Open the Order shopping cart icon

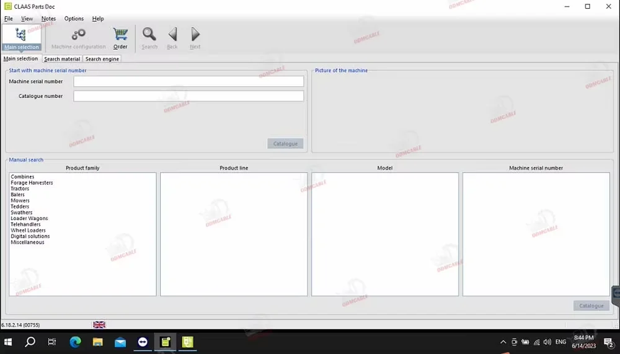click(x=120, y=37)
